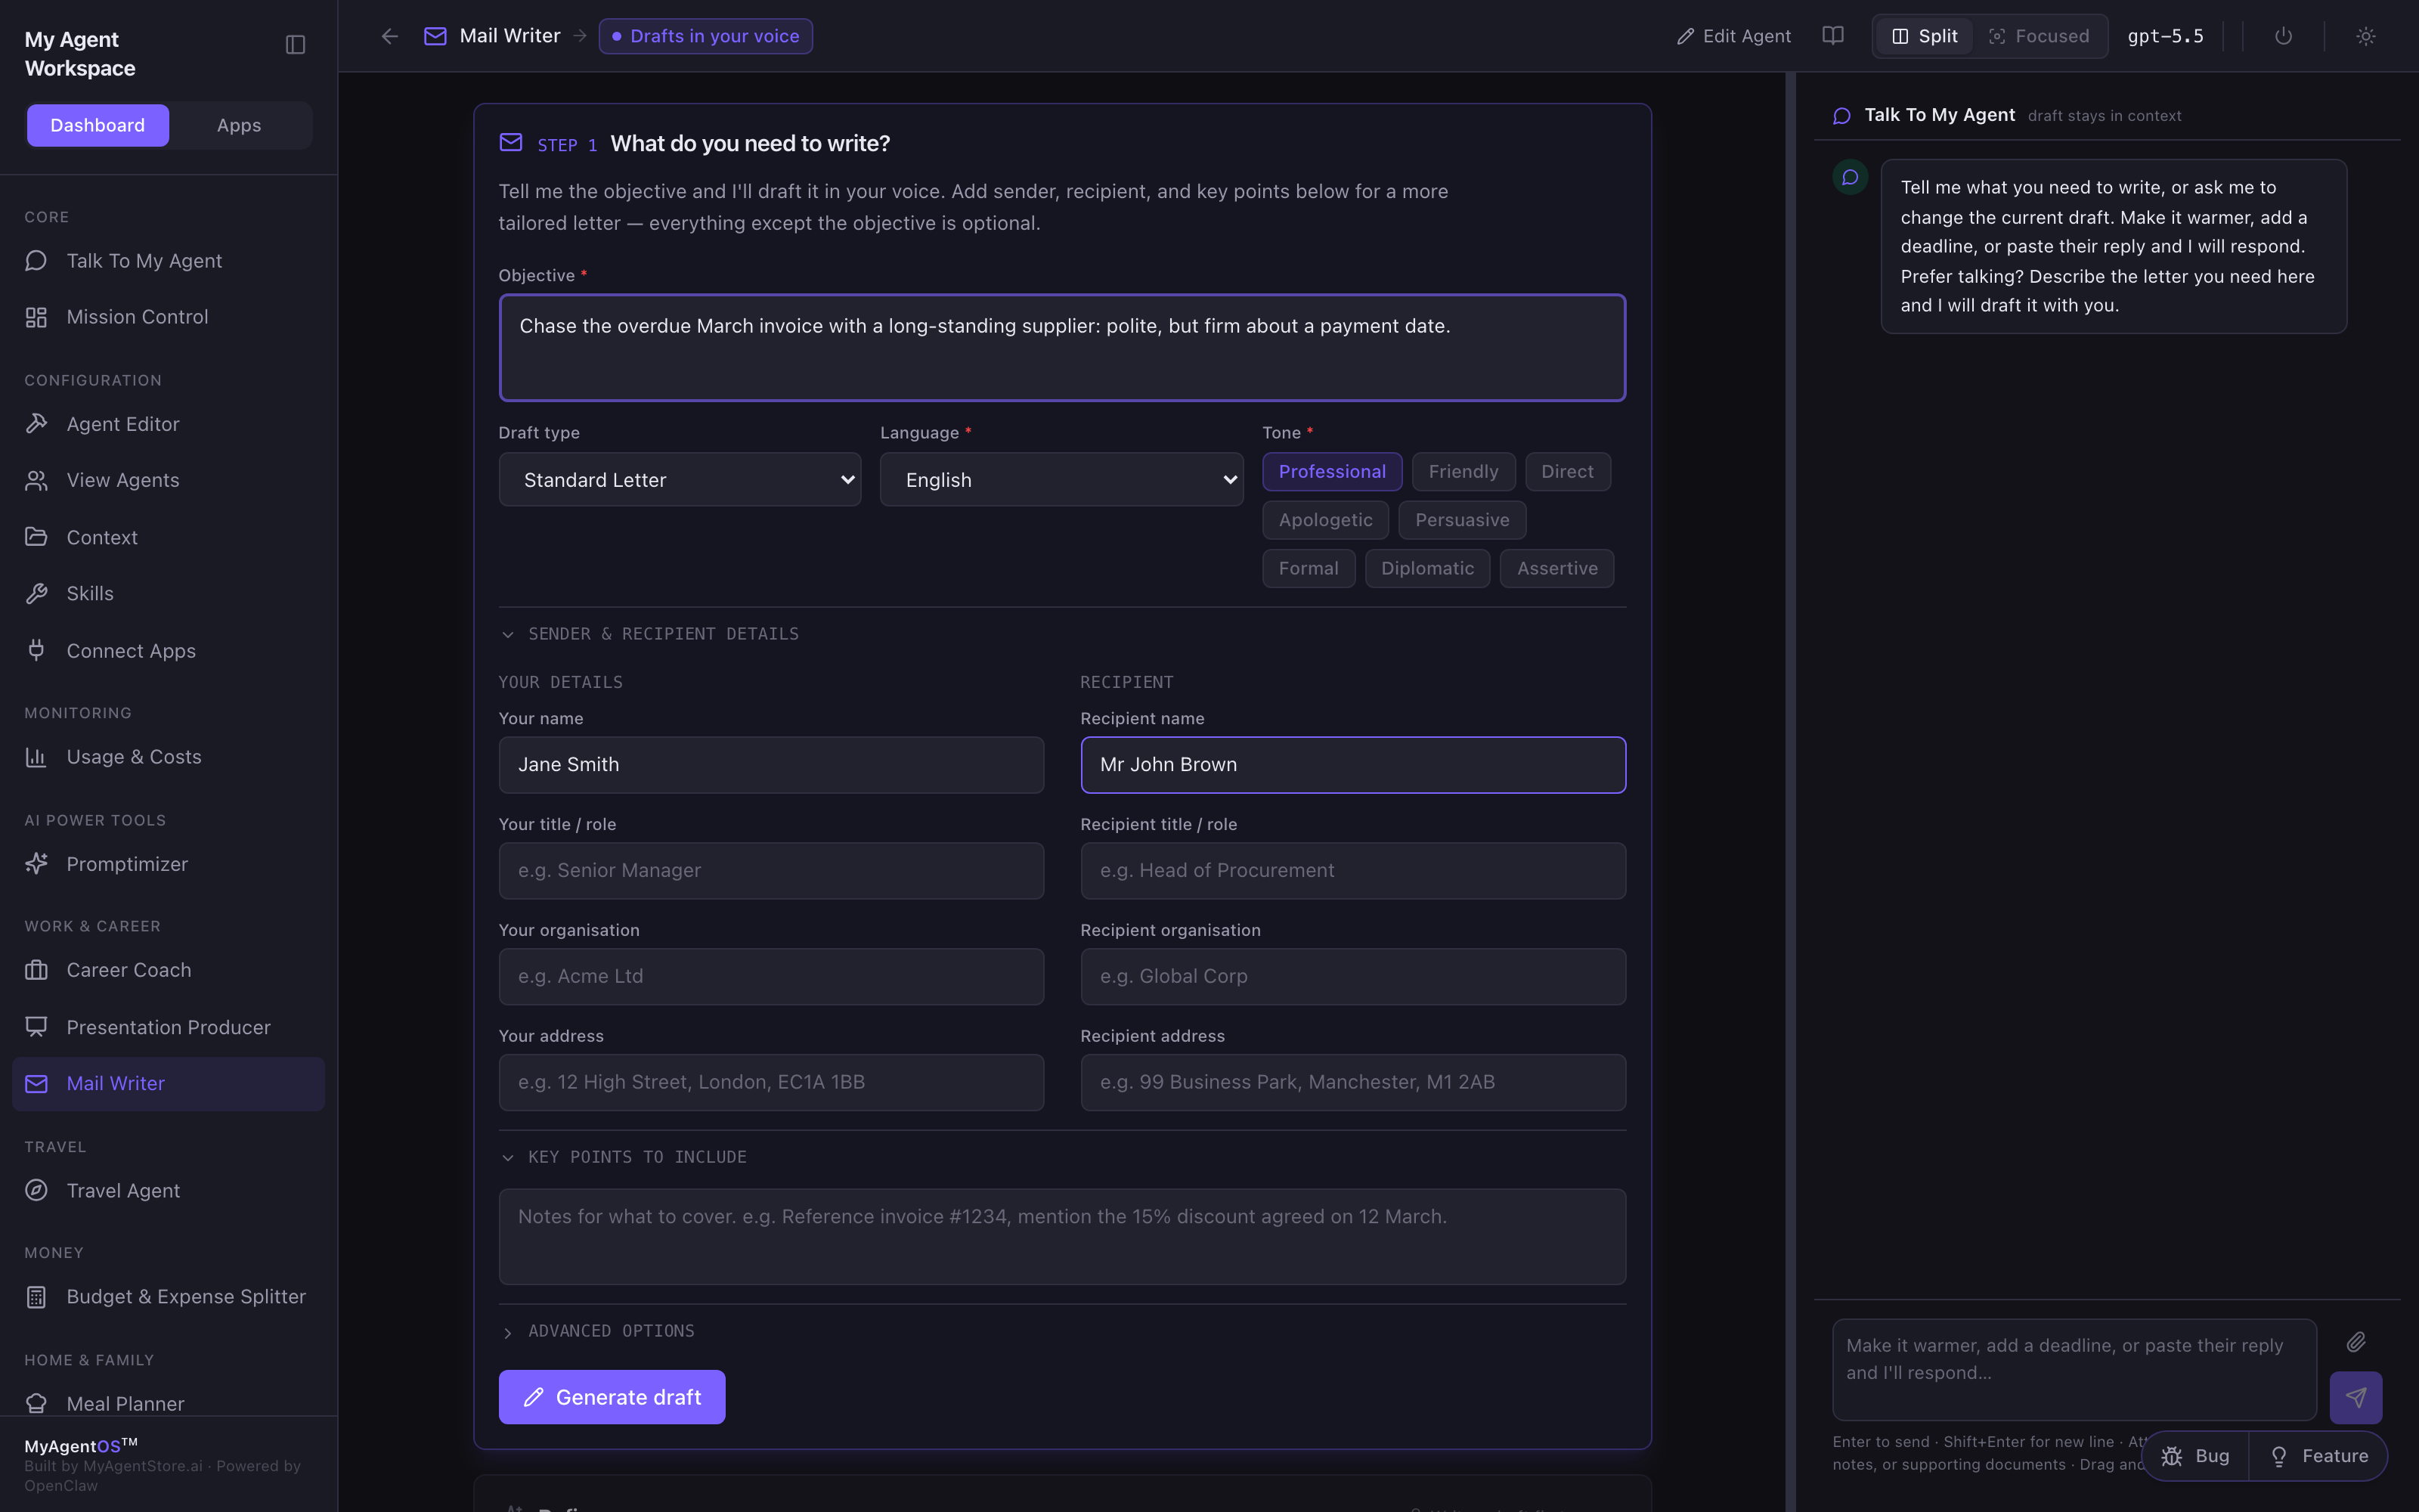The width and height of the screenshot is (2419, 1512).
Task: Open the documentation book icon
Action: (x=1832, y=36)
